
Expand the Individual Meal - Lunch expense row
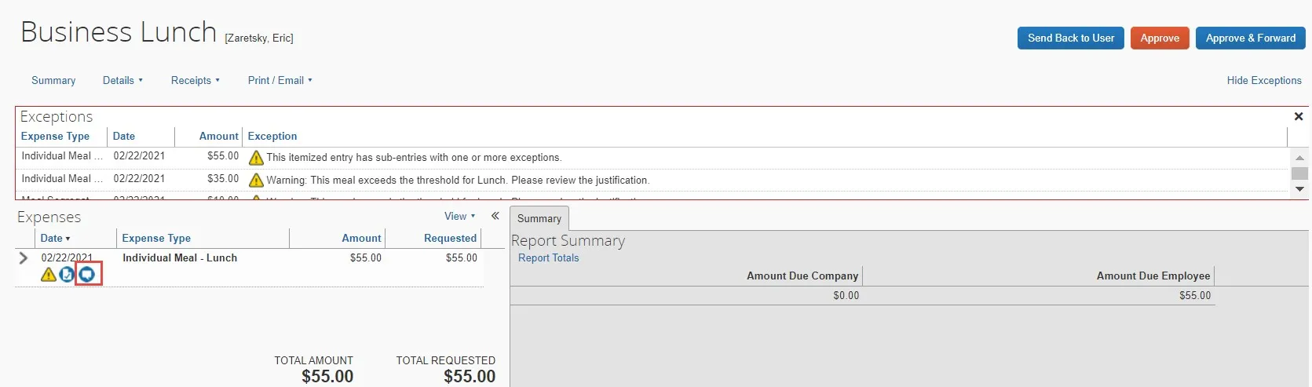(24, 257)
